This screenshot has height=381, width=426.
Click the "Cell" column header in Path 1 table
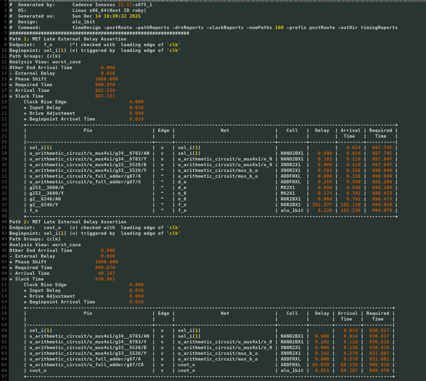pyautogui.click(x=292, y=130)
